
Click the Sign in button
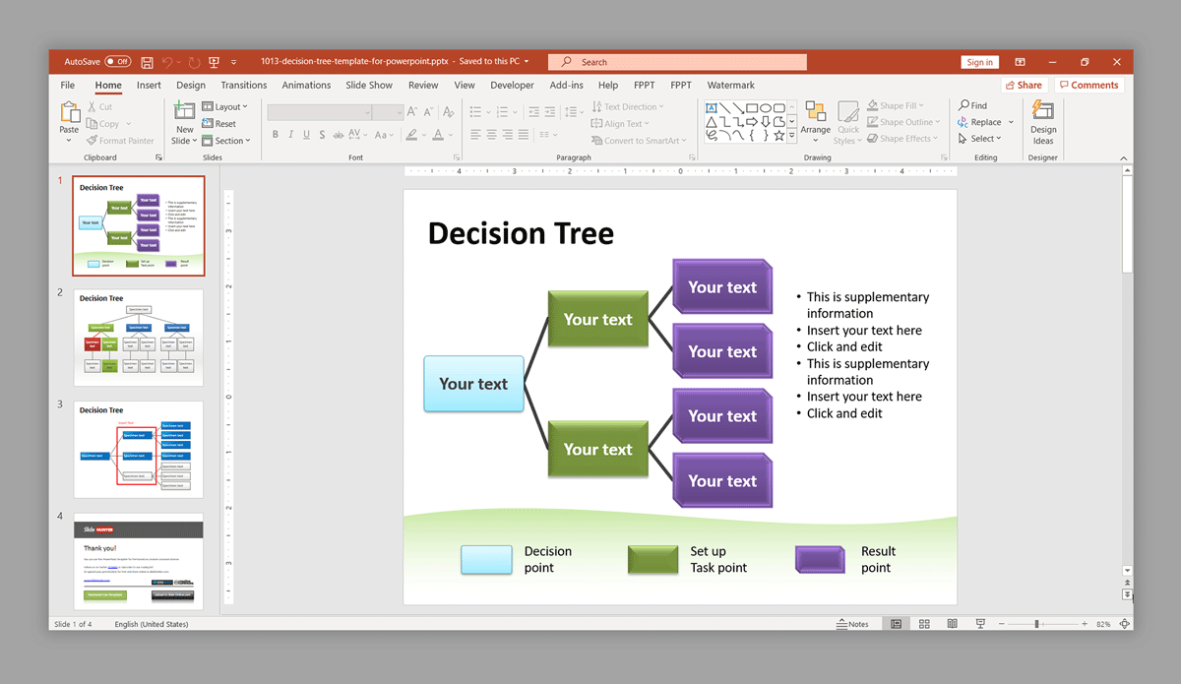979,62
